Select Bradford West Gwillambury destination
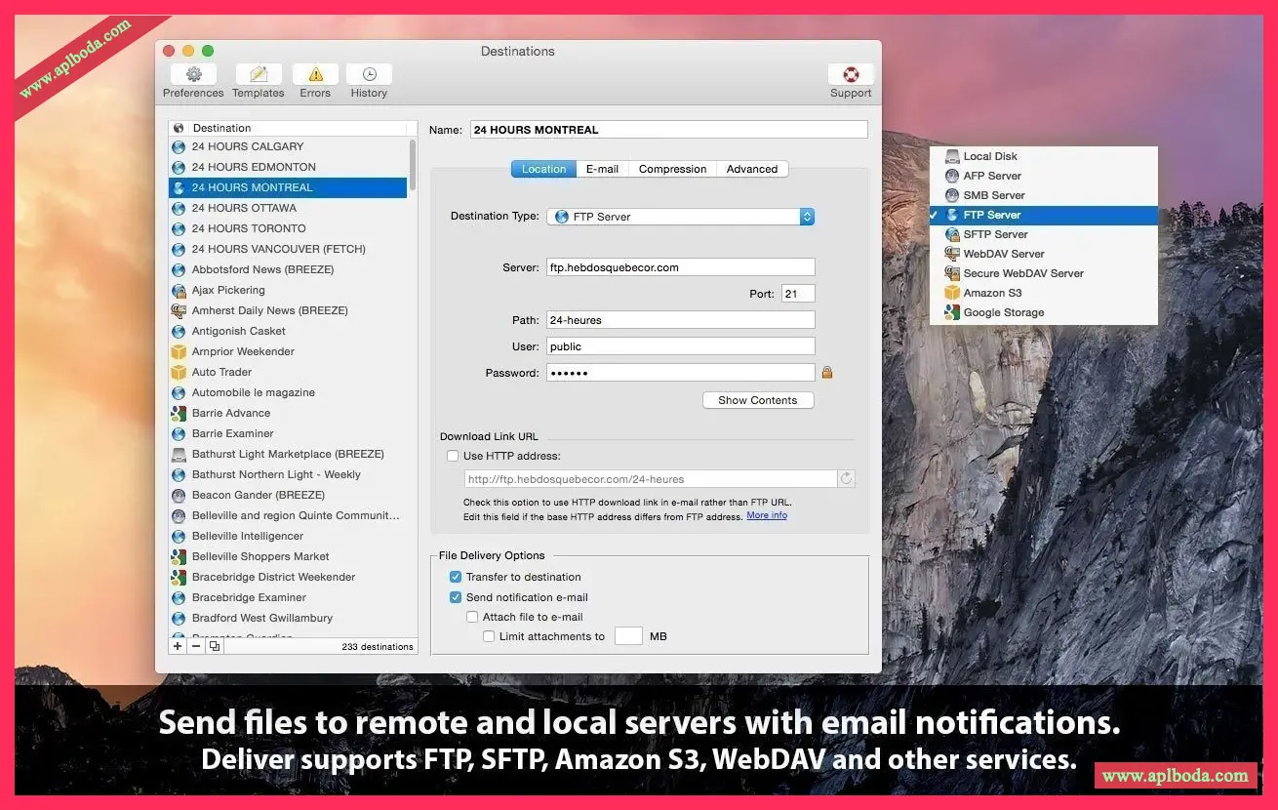 tap(288, 618)
